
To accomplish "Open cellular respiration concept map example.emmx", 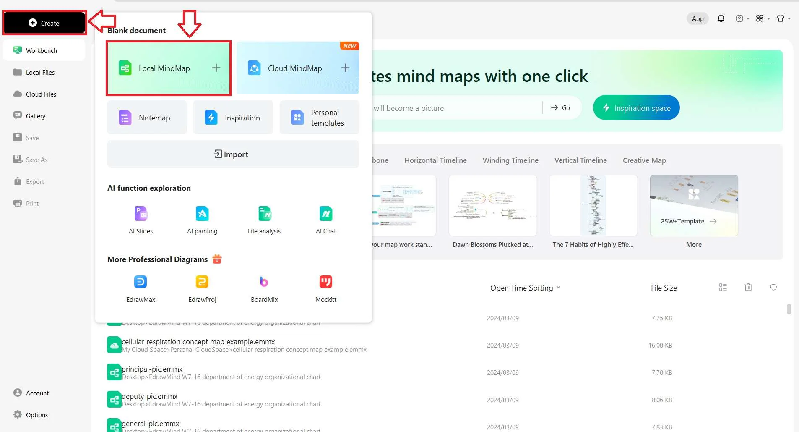I will (198, 342).
